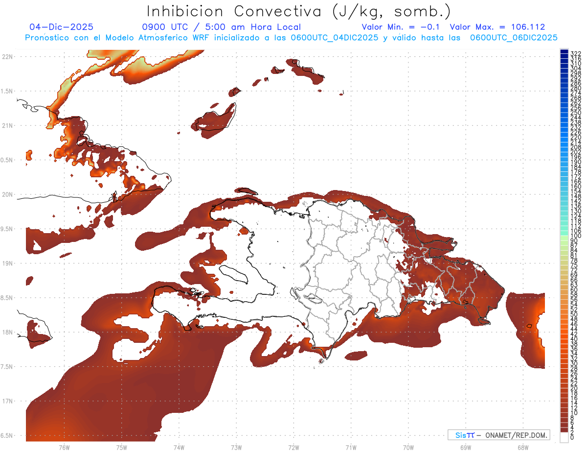Image resolution: width=587 pixels, height=454 pixels.
Task: Click the "19N" latitude label
Action: tap(7, 263)
